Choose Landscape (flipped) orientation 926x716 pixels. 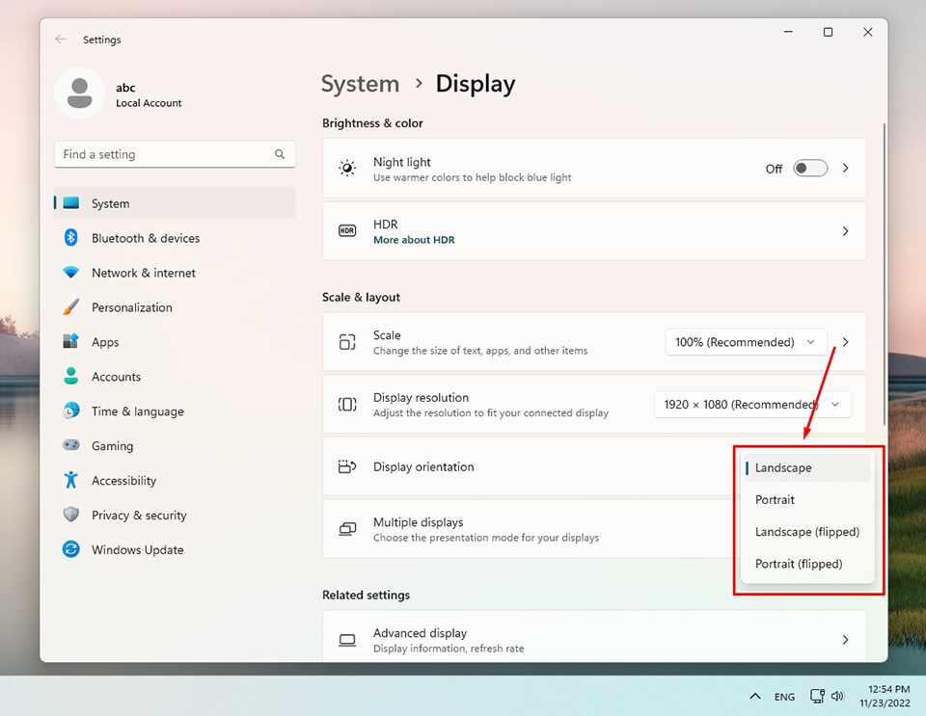pos(806,531)
